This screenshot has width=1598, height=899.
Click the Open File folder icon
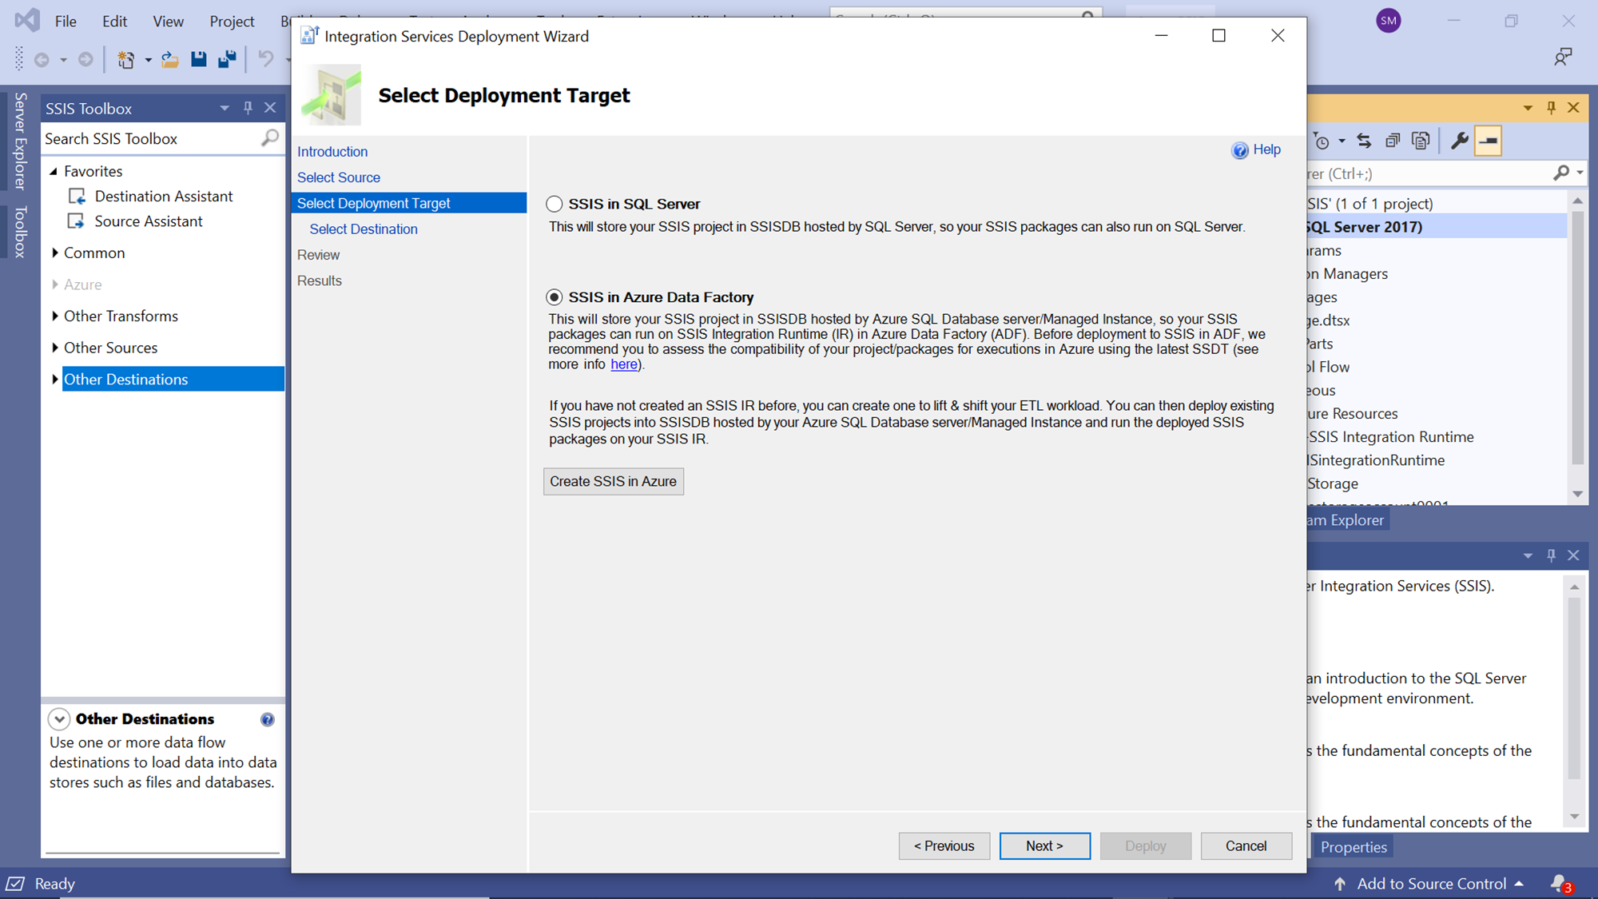(169, 59)
